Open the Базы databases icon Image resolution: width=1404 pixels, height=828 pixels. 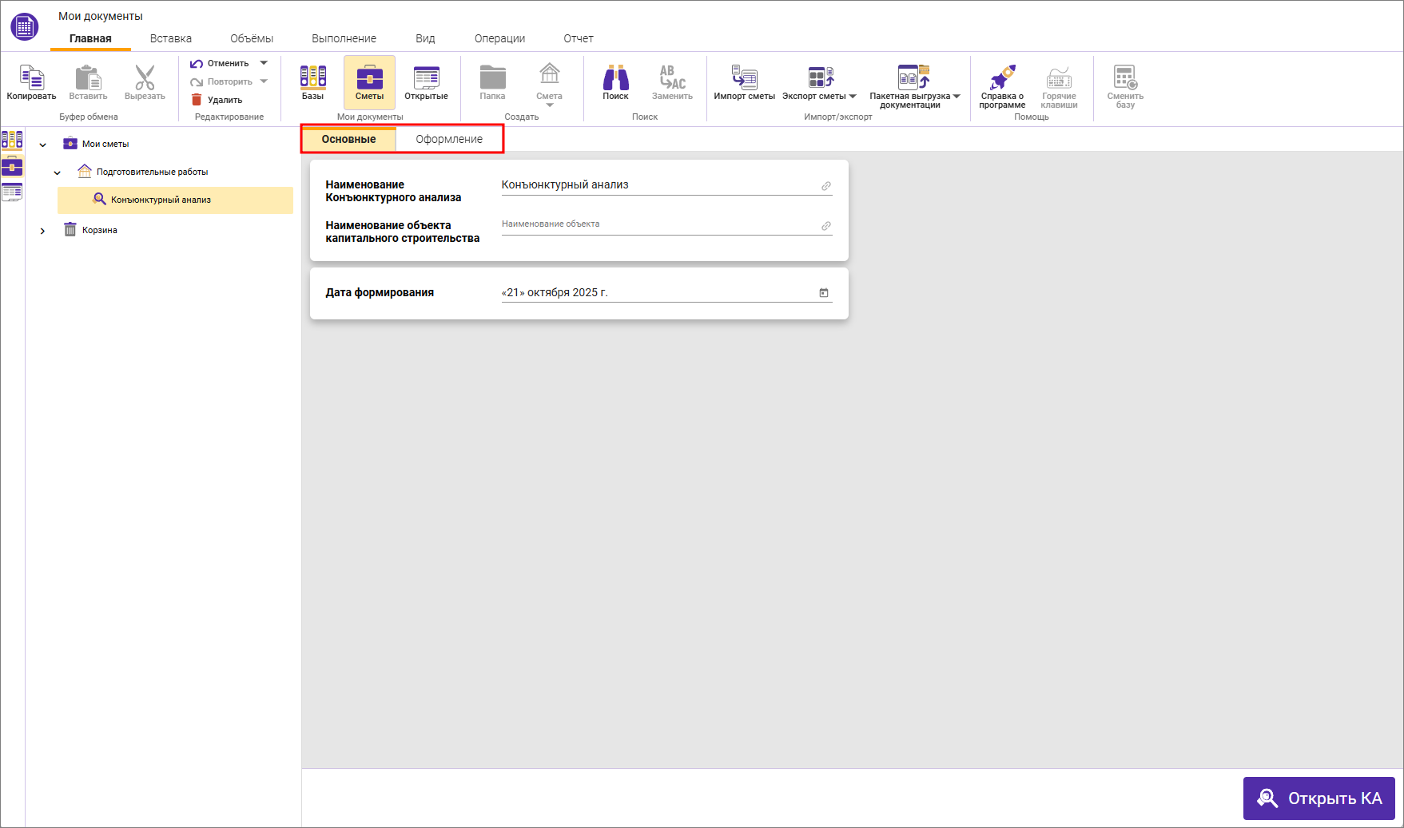tap(312, 77)
